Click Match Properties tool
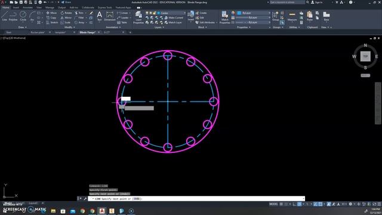Viewport: 382px width, 215px height. tap(224, 17)
